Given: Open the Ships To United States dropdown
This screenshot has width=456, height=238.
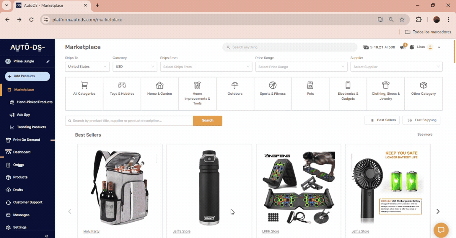Looking at the screenshot, I should point(87,67).
